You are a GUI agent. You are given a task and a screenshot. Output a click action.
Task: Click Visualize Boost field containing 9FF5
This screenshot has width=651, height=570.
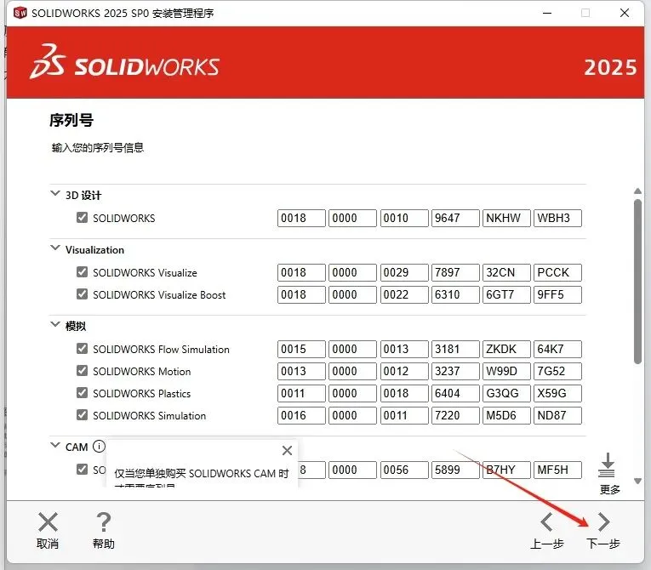point(557,294)
